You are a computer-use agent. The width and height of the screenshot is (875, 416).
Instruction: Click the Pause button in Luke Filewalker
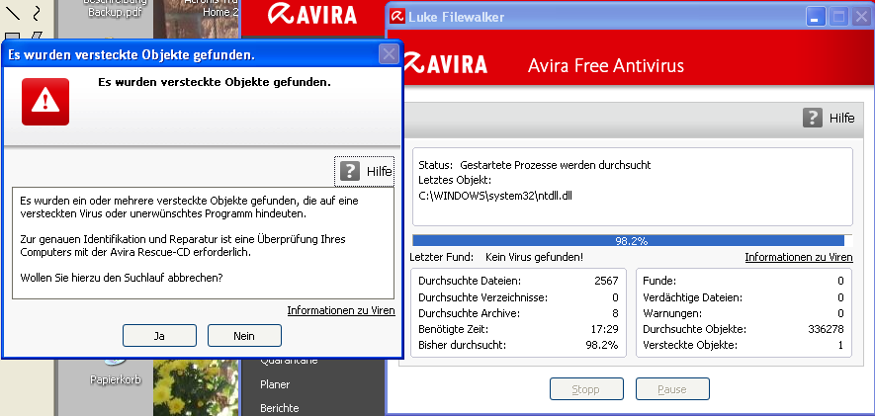[672, 389]
